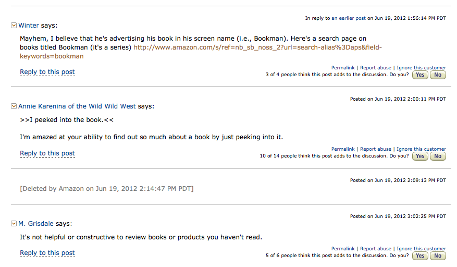Follow the 'an earlier post' link
457x267 pixels.
coord(348,18)
